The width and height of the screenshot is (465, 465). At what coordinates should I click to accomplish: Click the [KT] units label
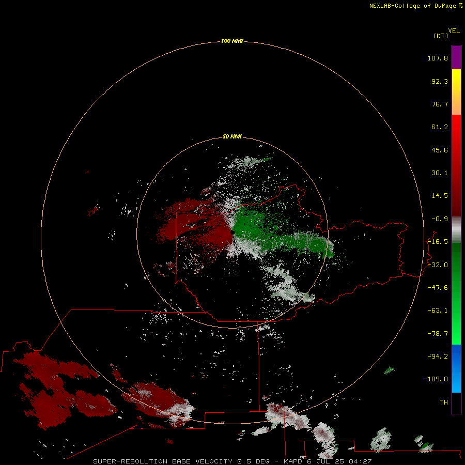tap(441, 36)
